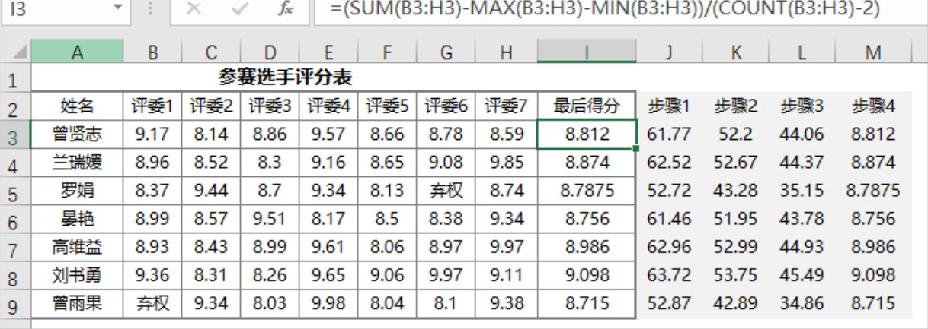Click the 评委1 header cell

(152, 106)
